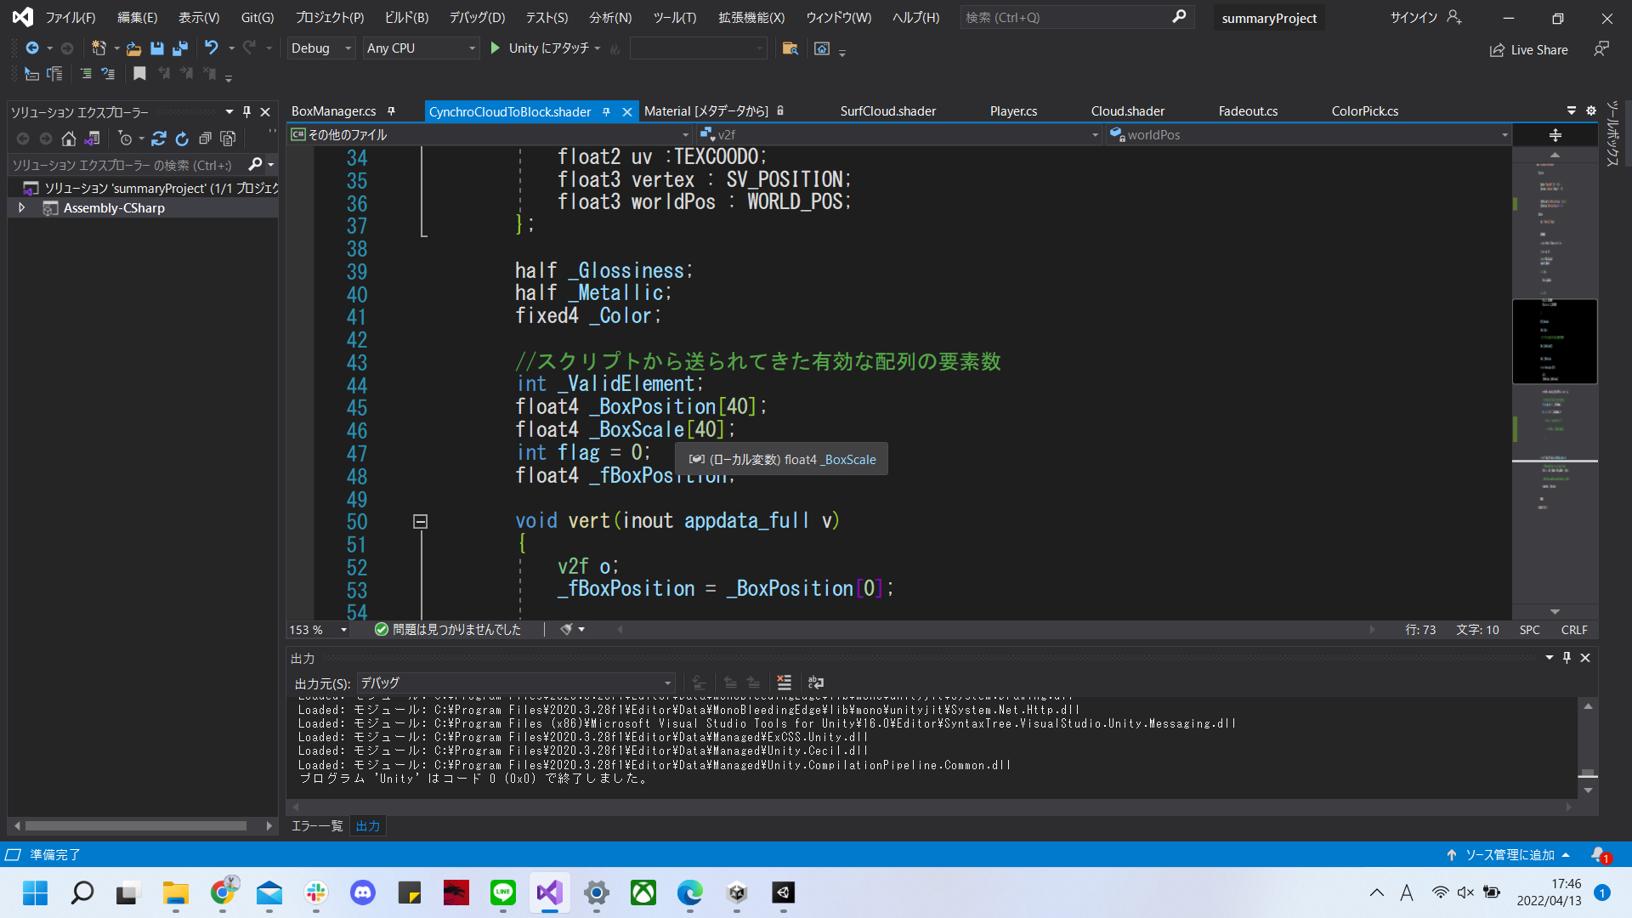Pin the BoxManager.cs tab
1632x918 pixels.
(391, 111)
